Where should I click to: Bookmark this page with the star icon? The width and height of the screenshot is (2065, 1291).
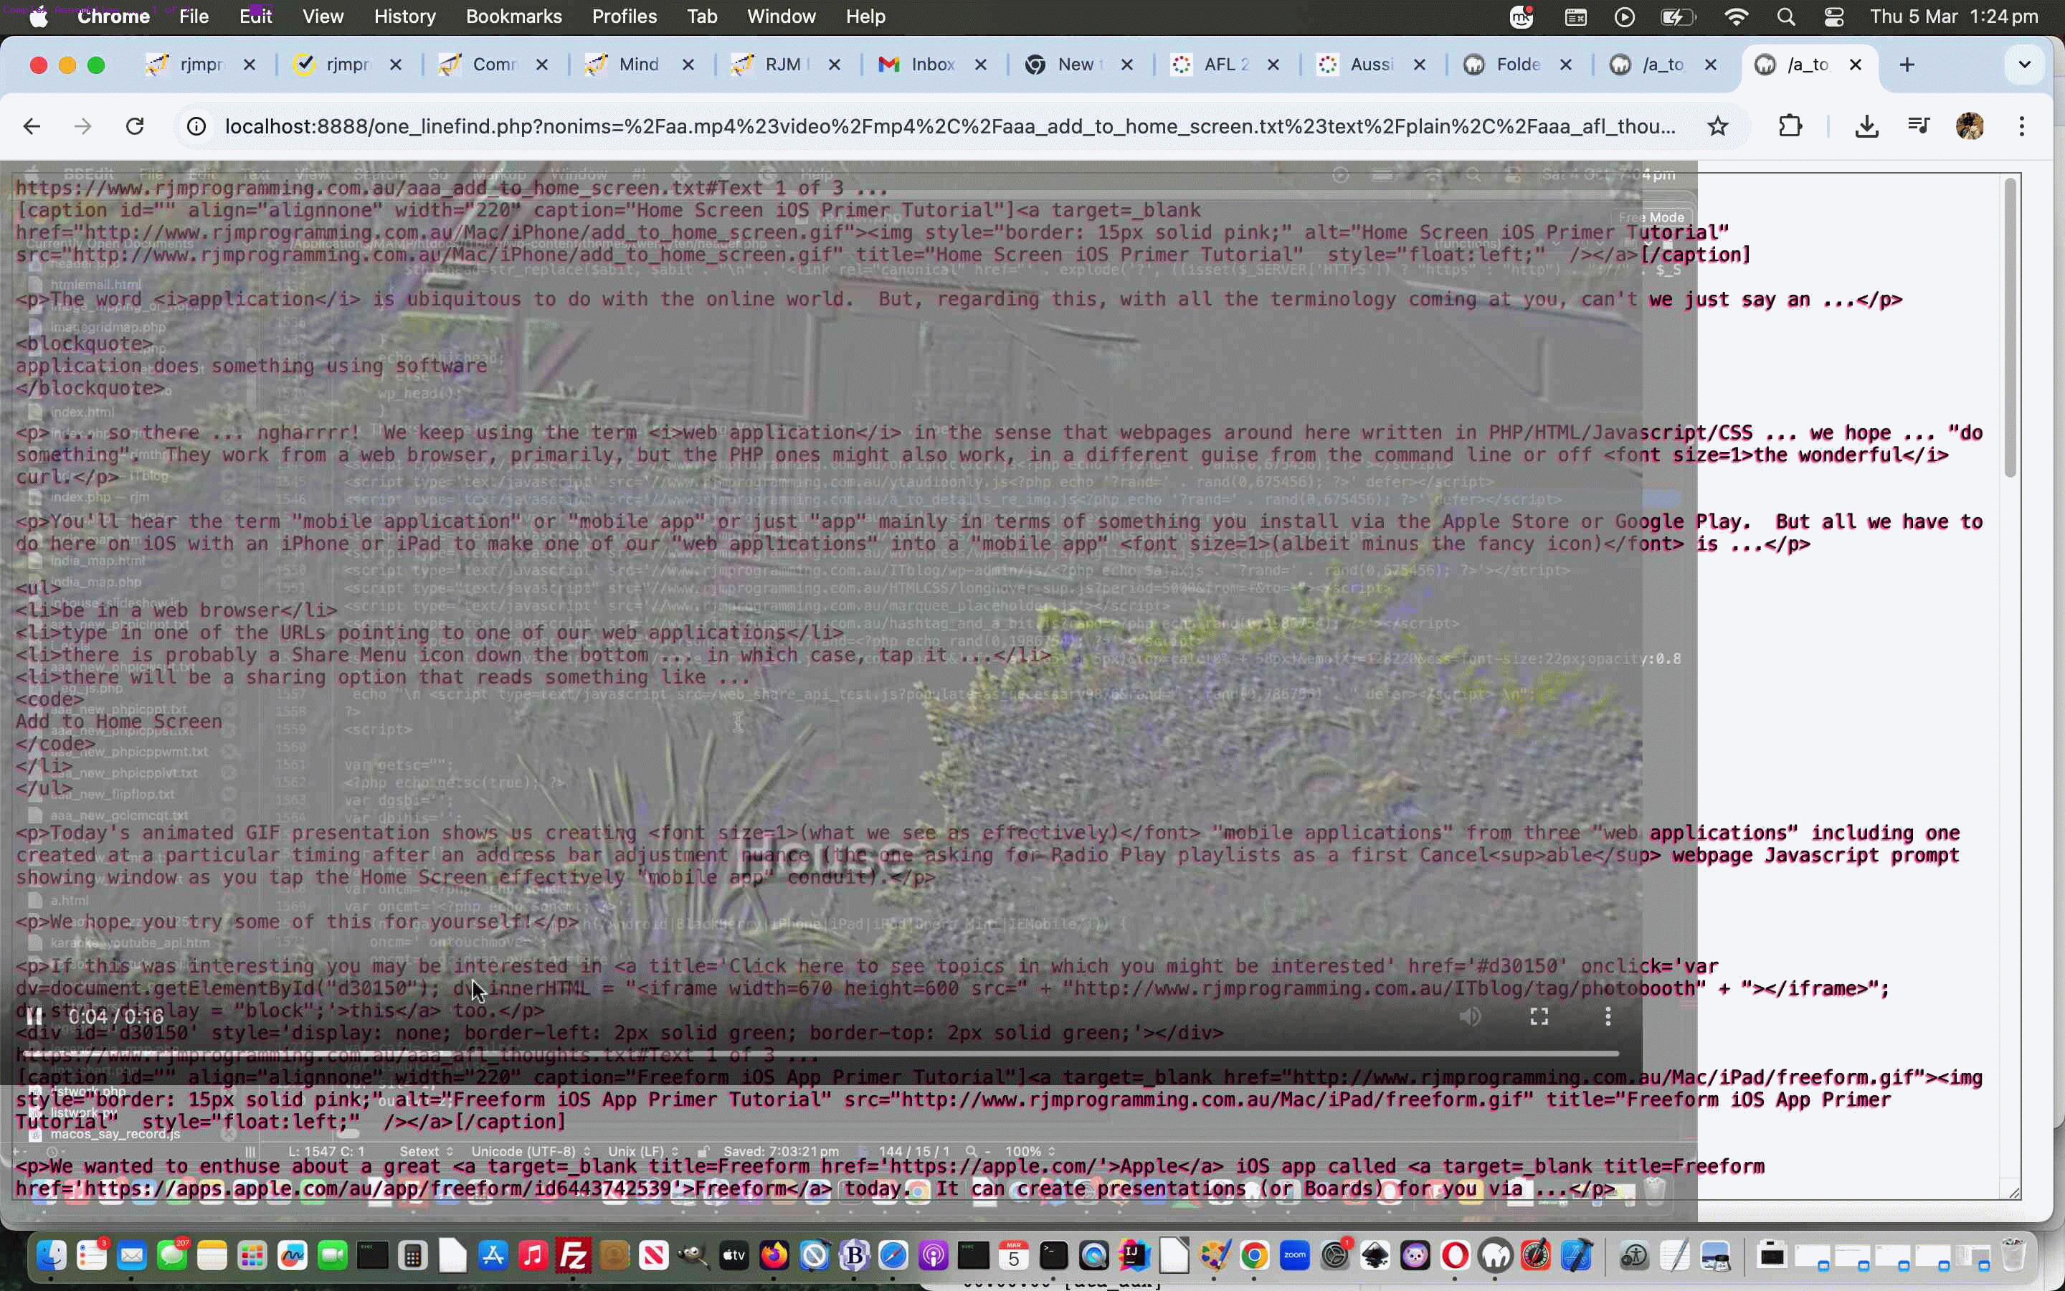tap(1718, 126)
